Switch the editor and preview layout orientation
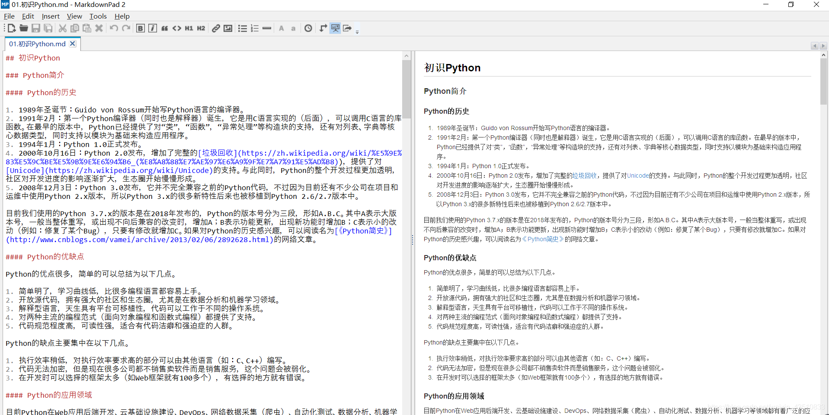Viewport: 829px width, 415px height. 323,28
